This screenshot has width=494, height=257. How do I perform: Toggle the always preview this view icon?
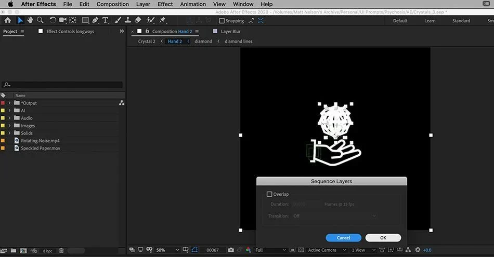pos(132,250)
